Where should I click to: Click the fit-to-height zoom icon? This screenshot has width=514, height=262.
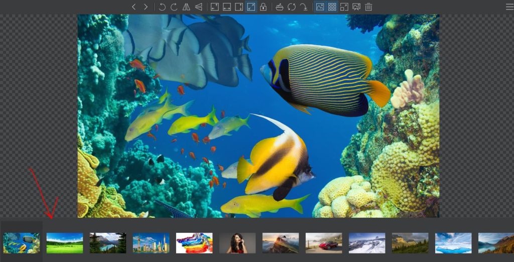pyautogui.click(x=239, y=7)
